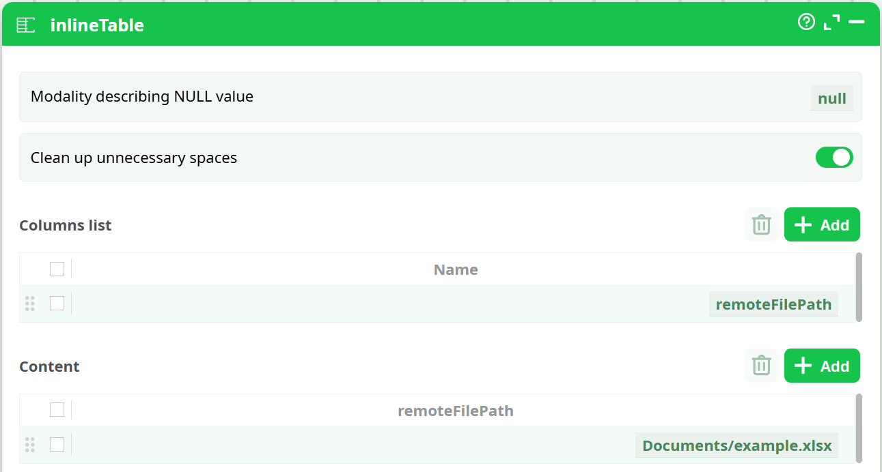Disable the Clean up unnecessary spaces toggle
This screenshot has width=882, height=472.
click(834, 158)
